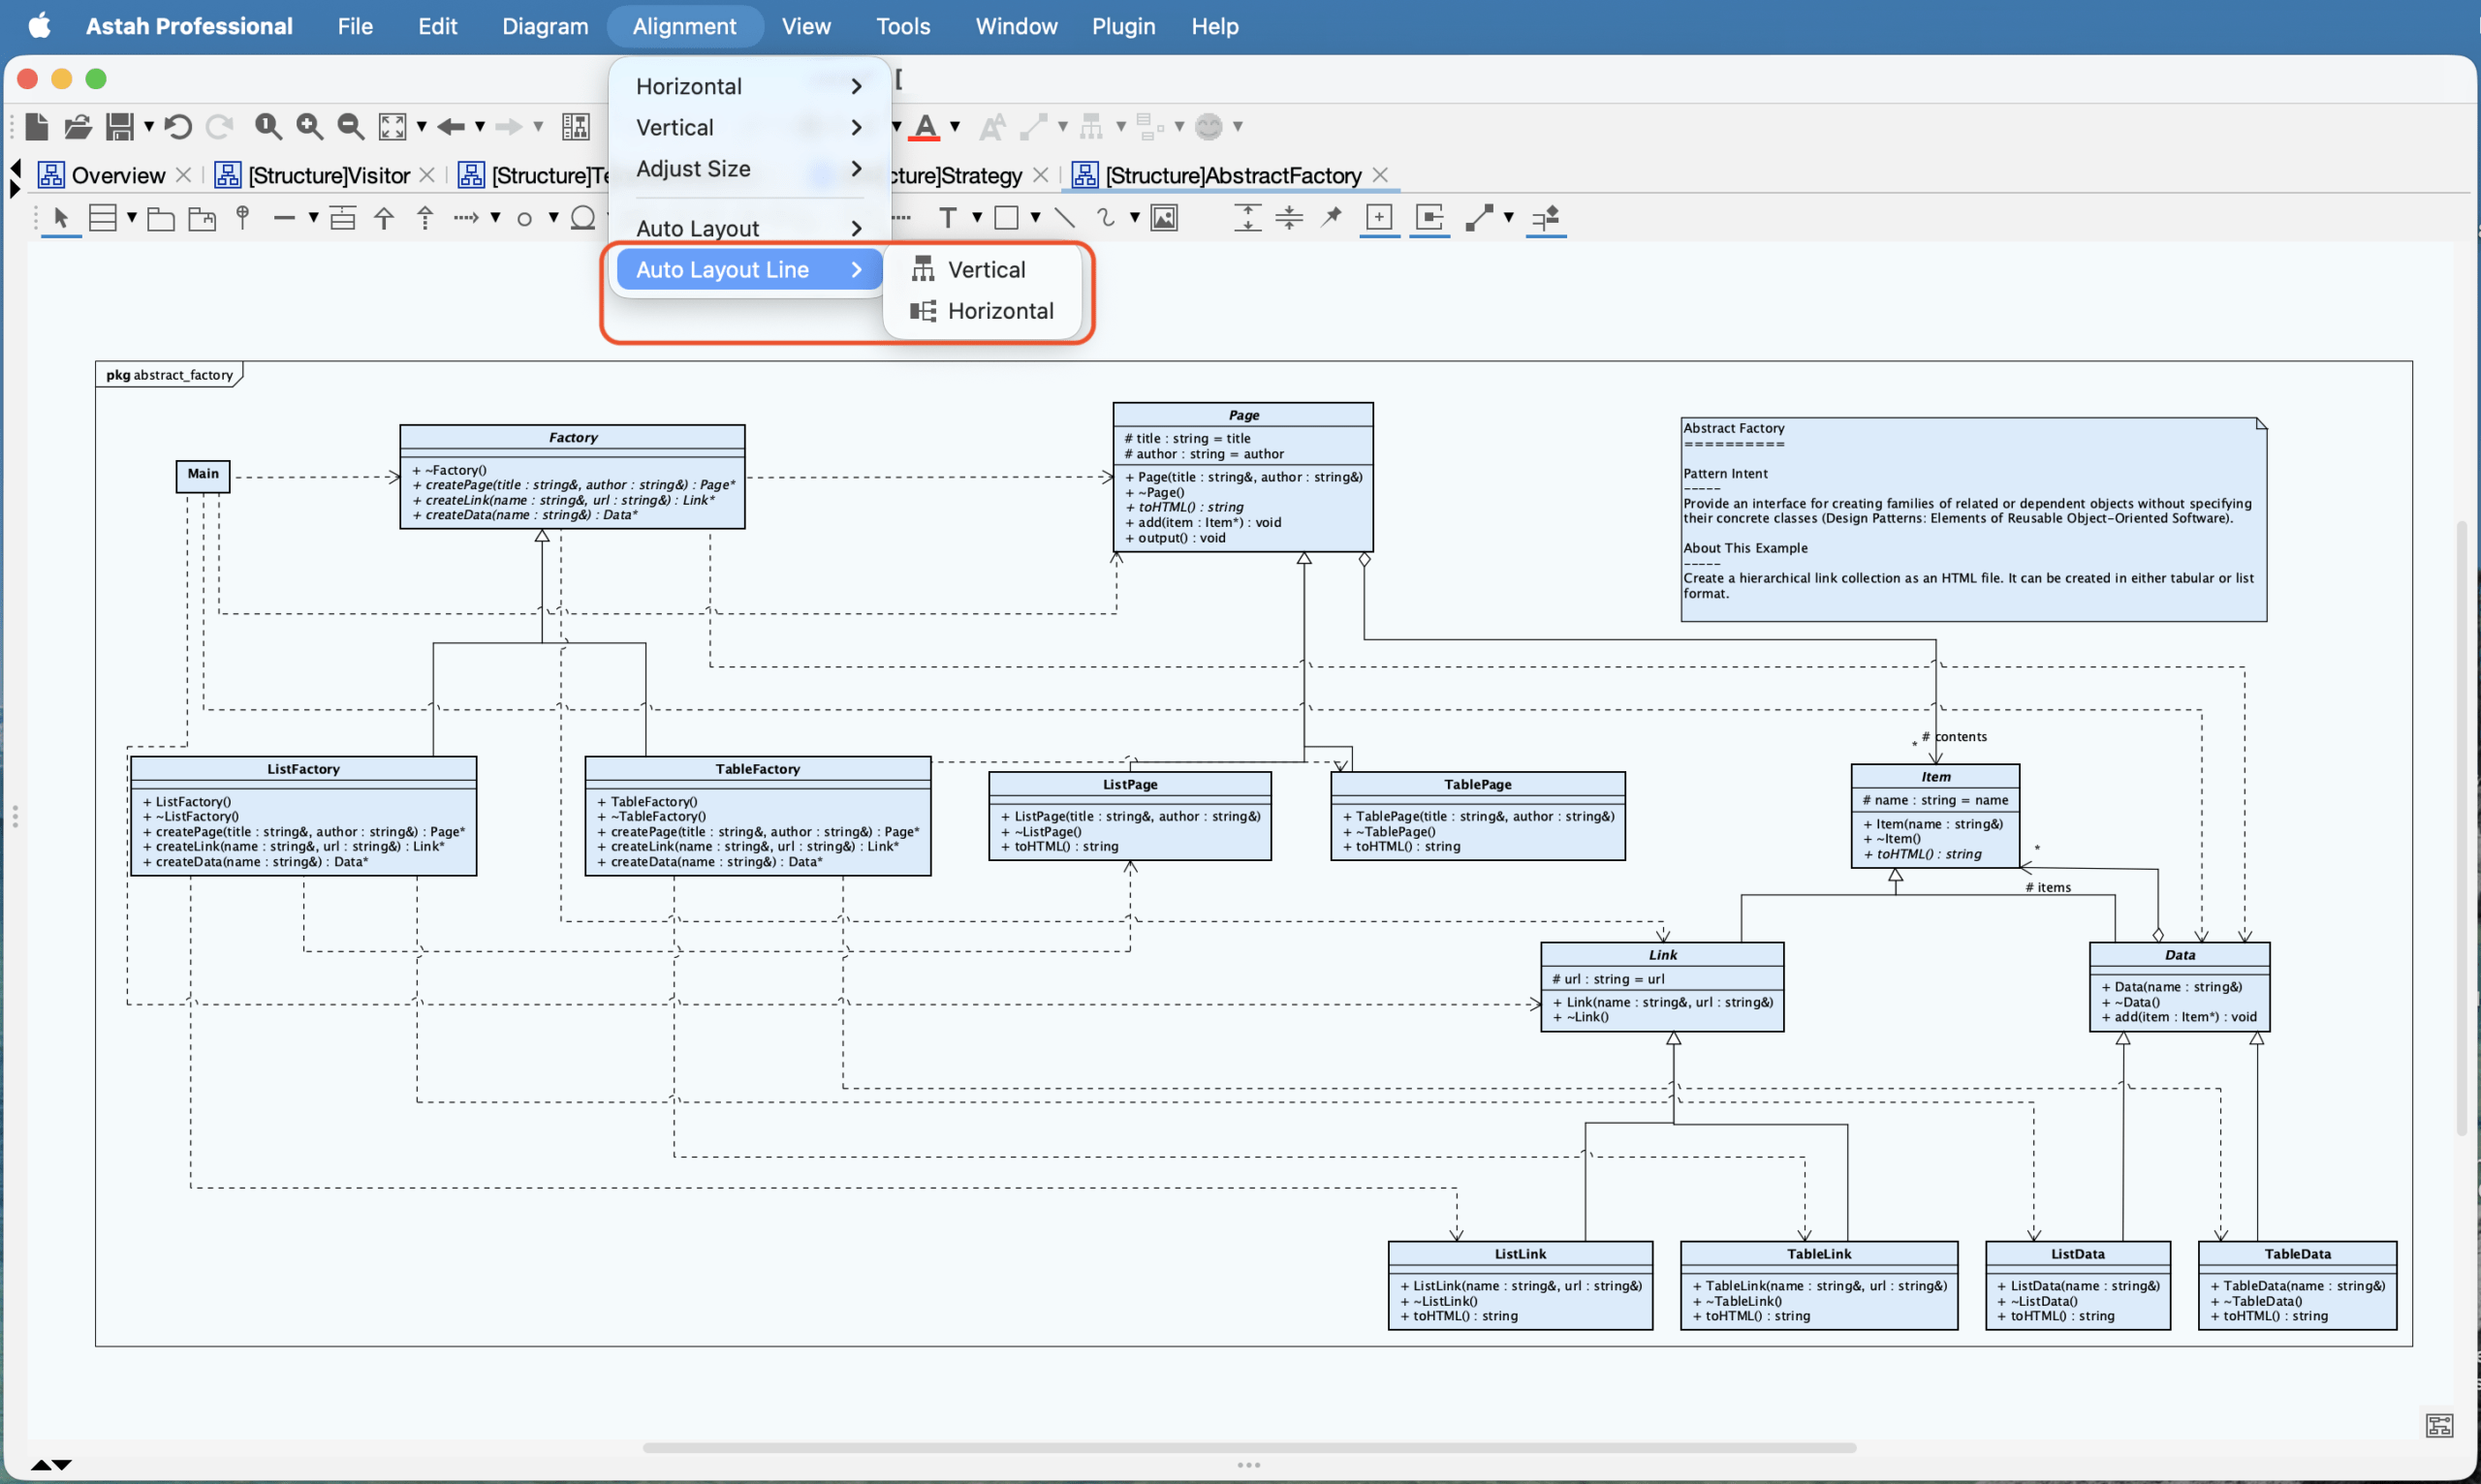Toggle vertical compress spacing icon
2481x1484 pixels.
pyautogui.click(x=1290, y=218)
